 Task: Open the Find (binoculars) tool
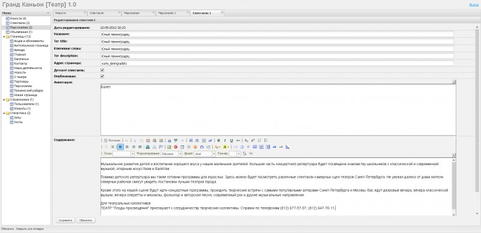click(191, 141)
